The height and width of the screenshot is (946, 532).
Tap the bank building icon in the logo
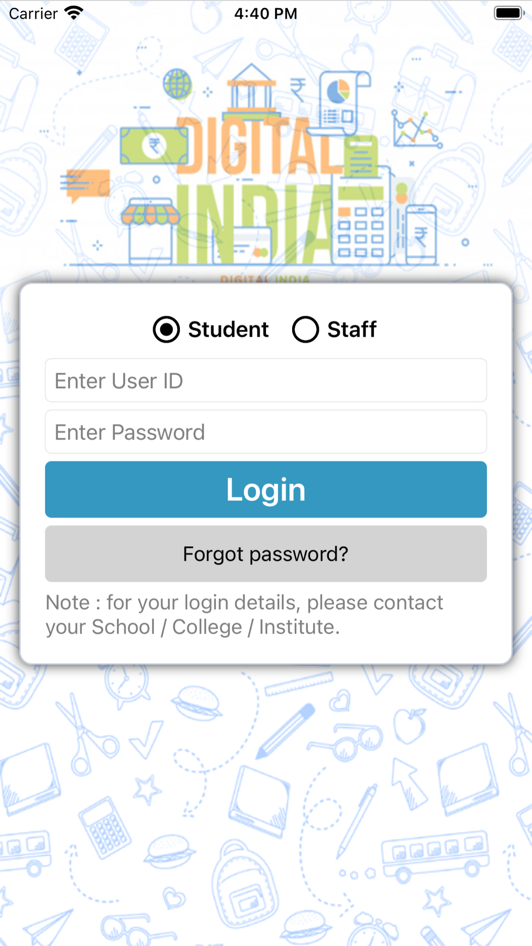(x=251, y=90)
